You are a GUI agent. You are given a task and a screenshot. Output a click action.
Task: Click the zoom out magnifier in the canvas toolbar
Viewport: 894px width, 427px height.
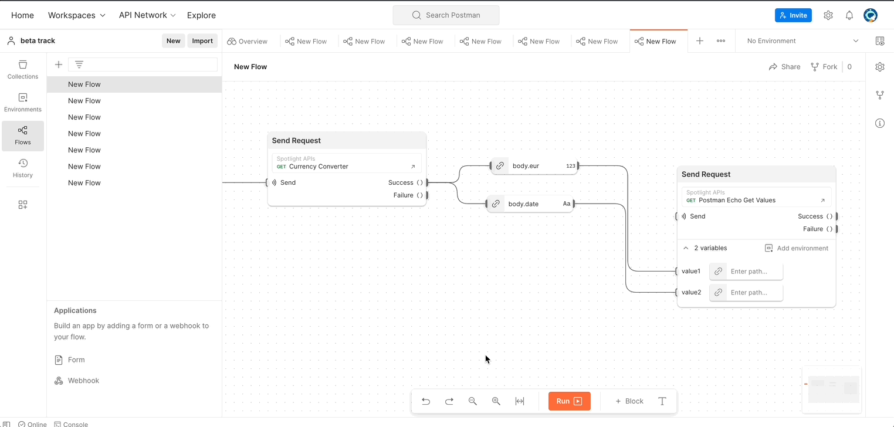[473, 401]
